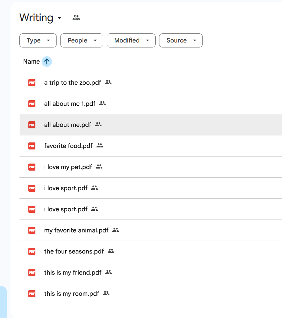Expand the People filter dropdown
This screenshot has width=282, height=318.
(x=82, y=40)
